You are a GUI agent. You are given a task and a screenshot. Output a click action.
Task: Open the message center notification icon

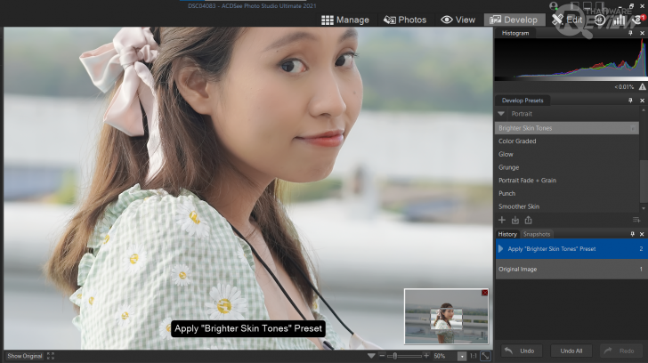point(638,20)
